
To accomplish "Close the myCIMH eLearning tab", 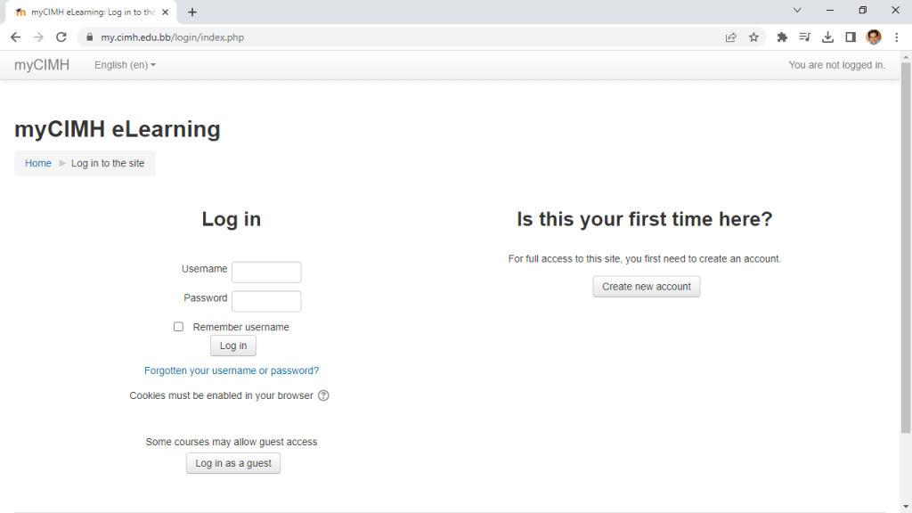I will [165, 12].
